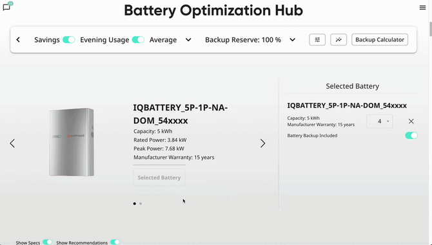Open the battery quantity dropdown showing 4
The image size is (432, 245).
click(x=379, y=121)
